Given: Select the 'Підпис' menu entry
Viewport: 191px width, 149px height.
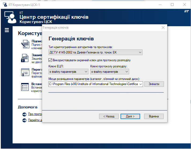Looking at the screenshot, I should coord(37,41).
